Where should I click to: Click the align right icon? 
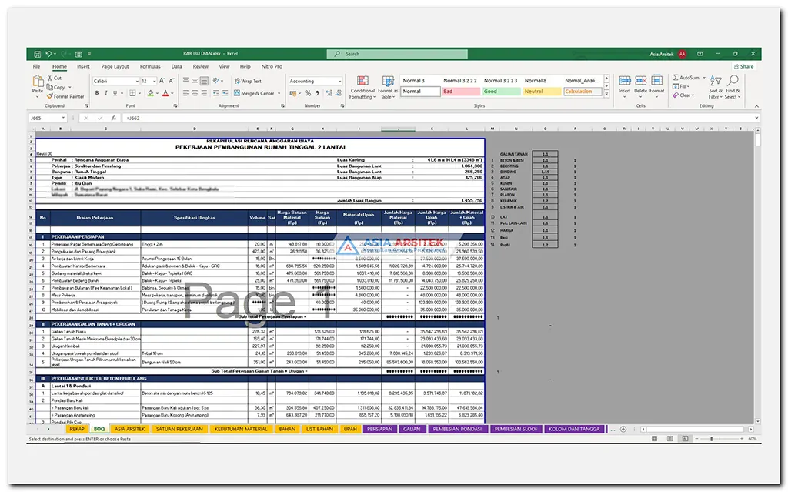204,93
